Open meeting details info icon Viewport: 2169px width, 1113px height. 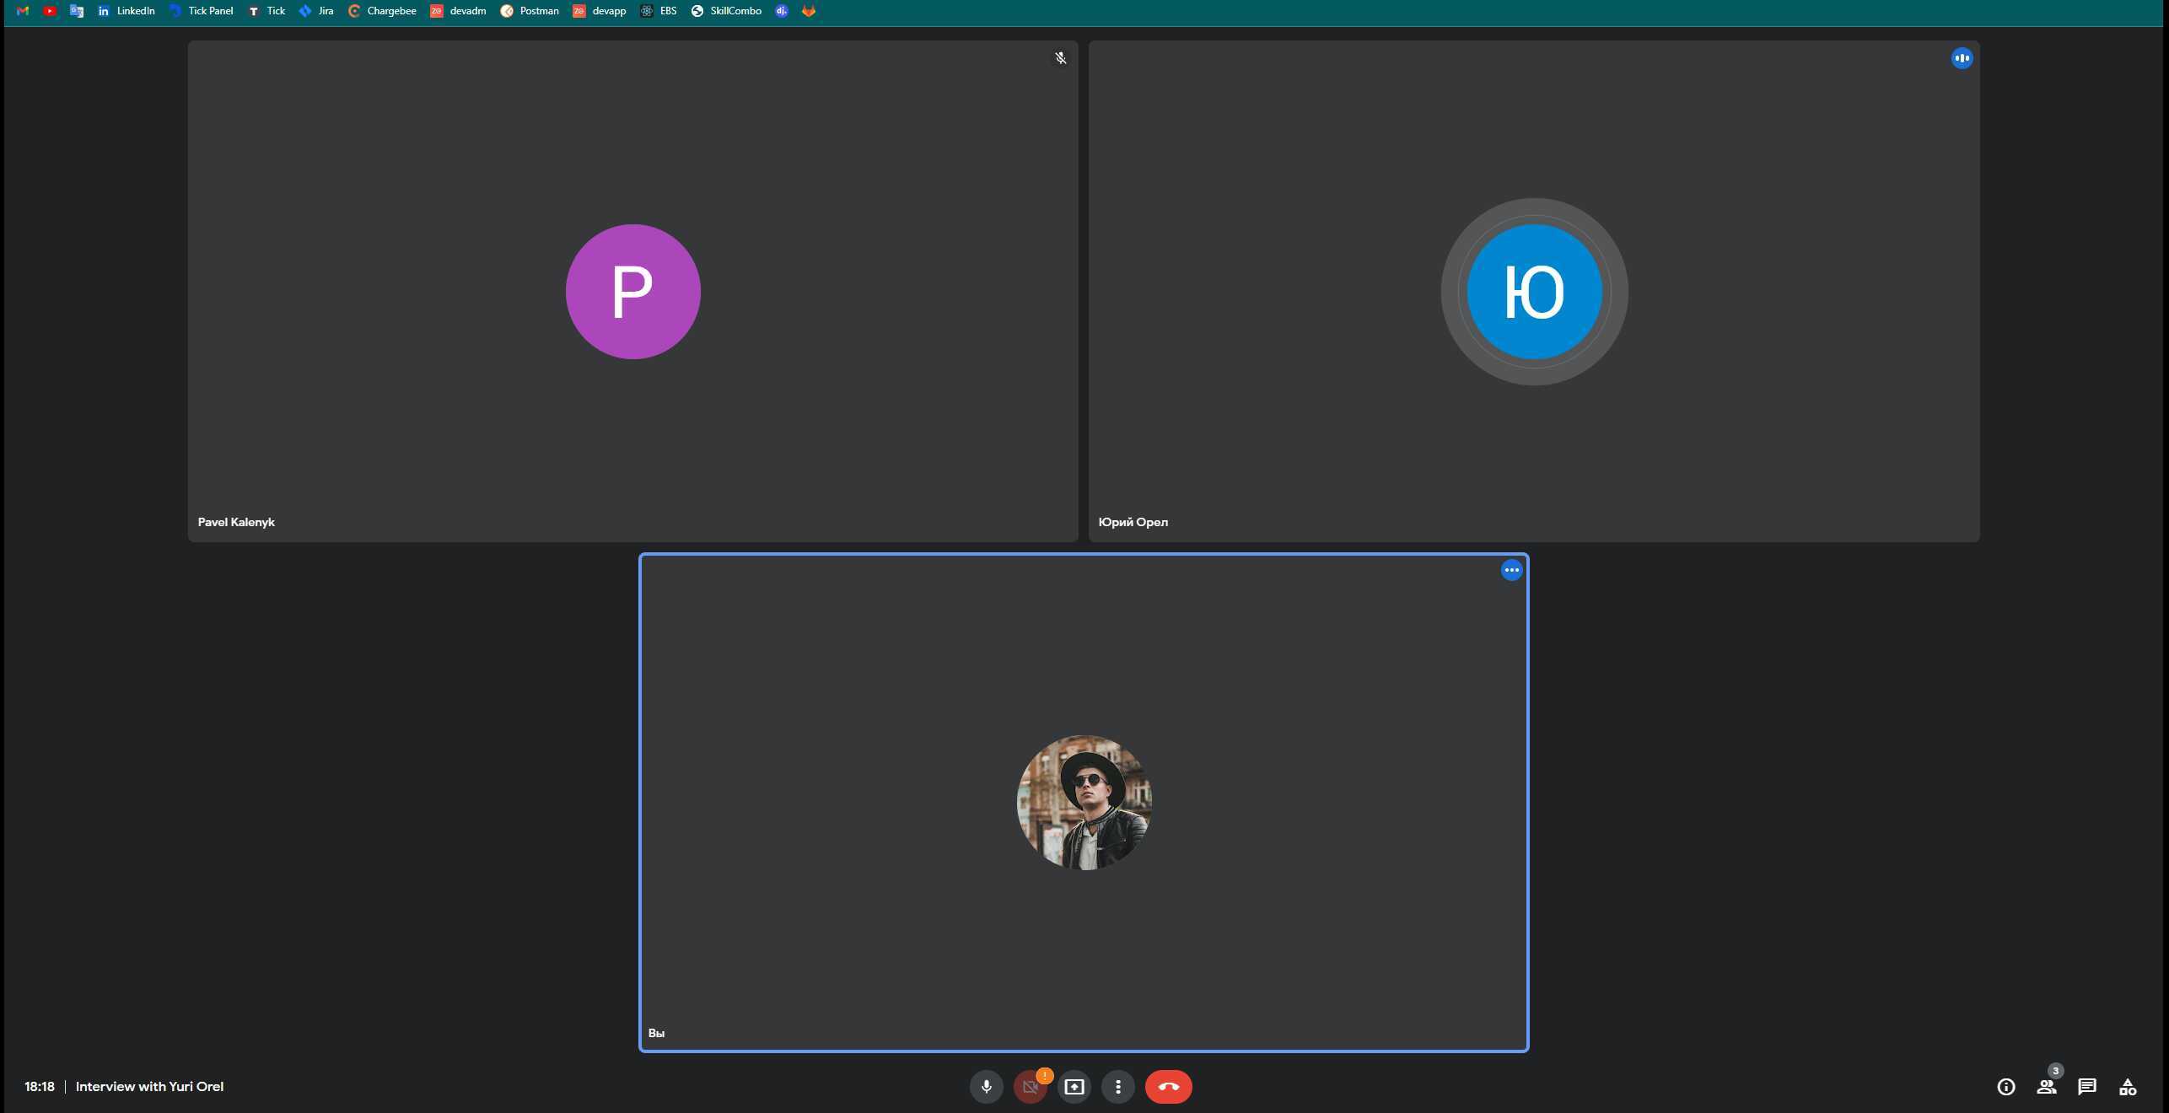coord(2005,1087)
